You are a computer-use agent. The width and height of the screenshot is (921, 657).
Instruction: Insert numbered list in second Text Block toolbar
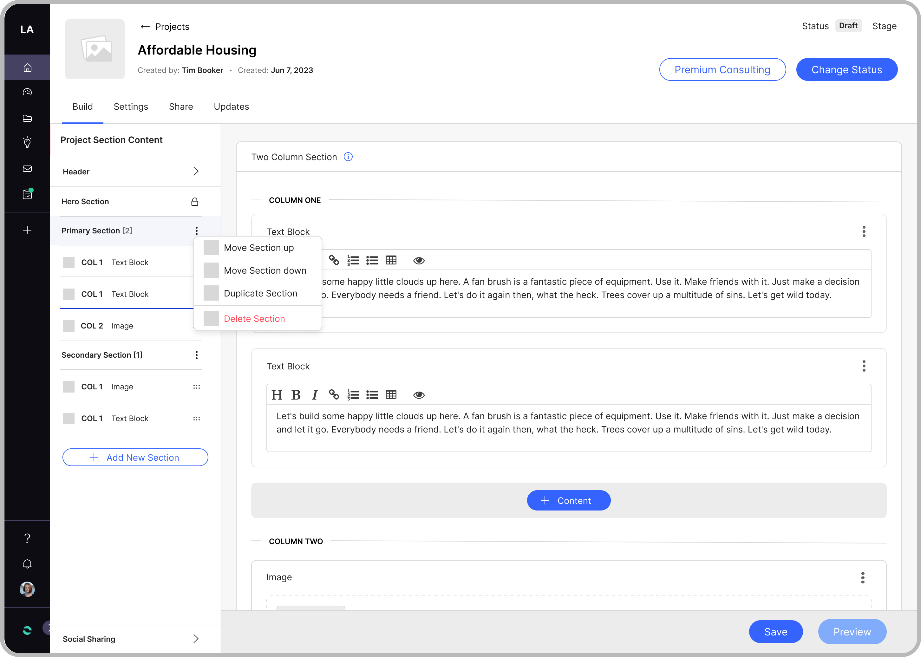pos(353,395)
